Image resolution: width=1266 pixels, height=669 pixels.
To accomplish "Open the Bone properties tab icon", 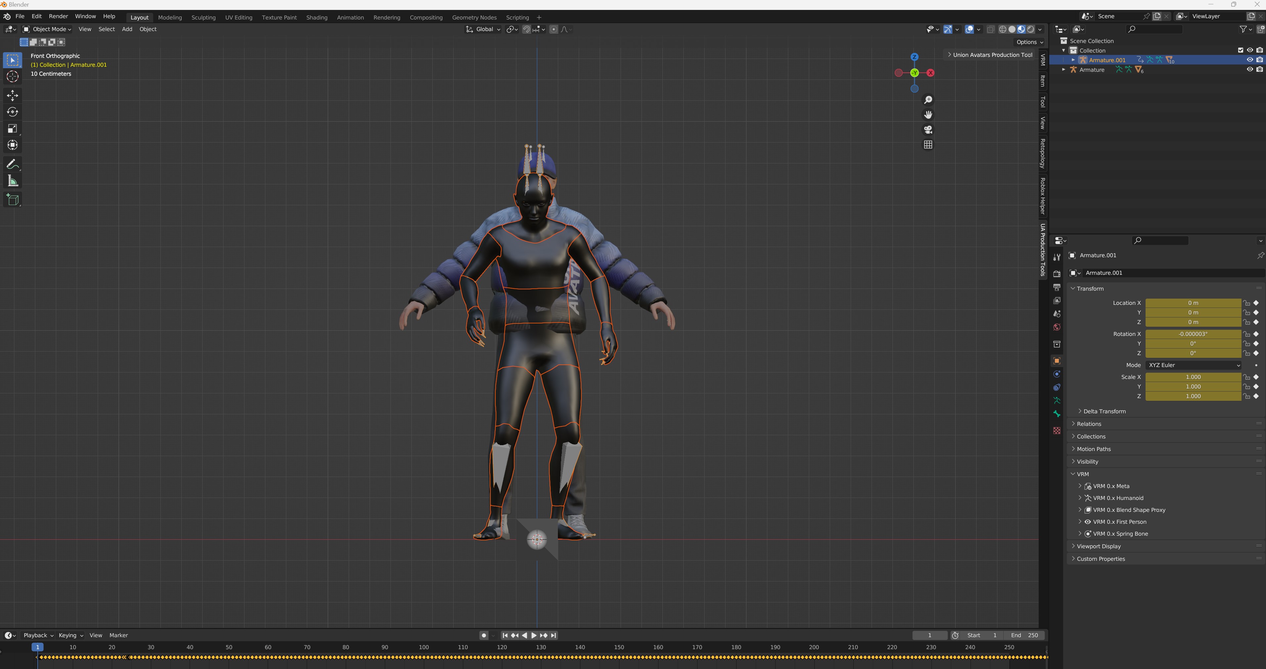I will (1057, 414).
